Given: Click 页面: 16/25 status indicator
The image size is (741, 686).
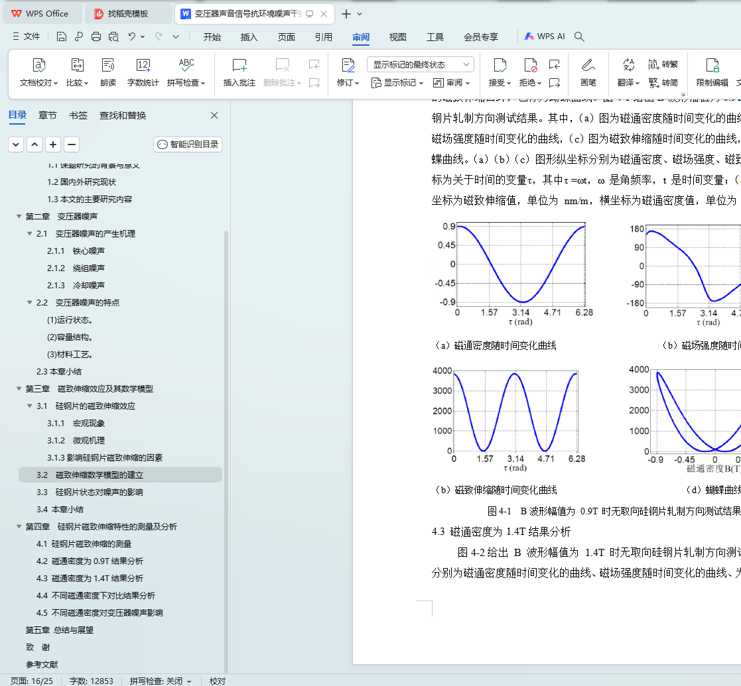Looking at the screenshot, I should click(32, 681).
